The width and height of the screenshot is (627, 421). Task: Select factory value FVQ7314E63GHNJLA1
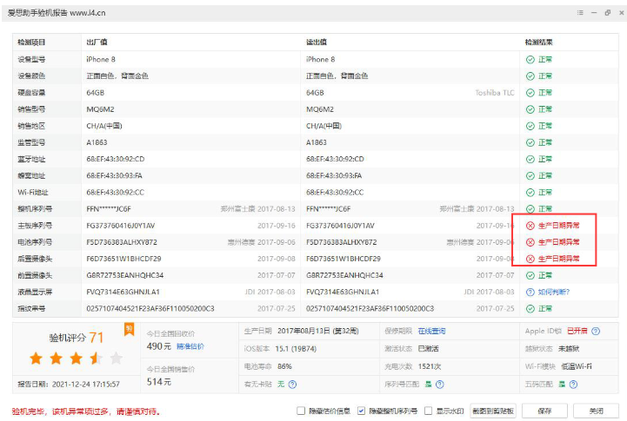point(123,293)
